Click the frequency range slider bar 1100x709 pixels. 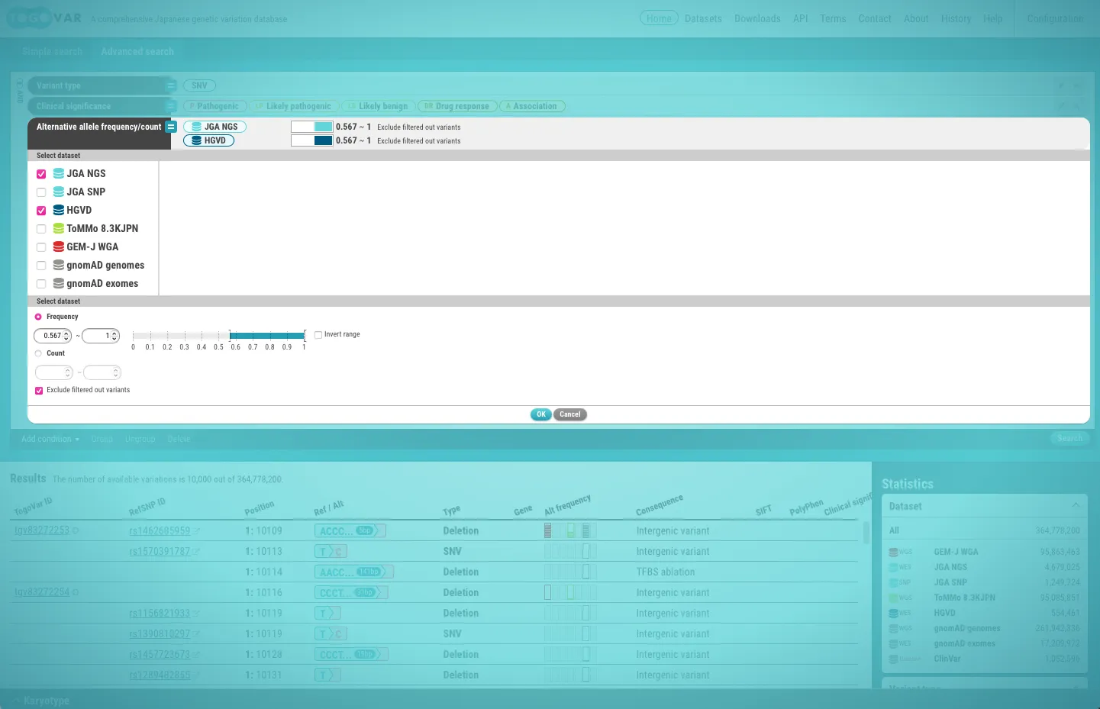(218, 336)
